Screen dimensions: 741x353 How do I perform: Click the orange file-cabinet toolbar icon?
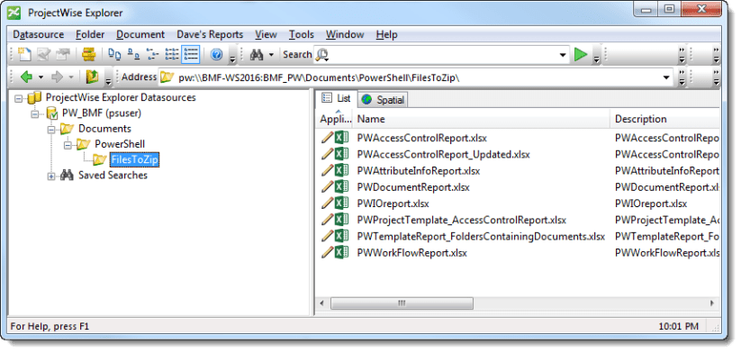pyautogui.click(x=89, y=55)
